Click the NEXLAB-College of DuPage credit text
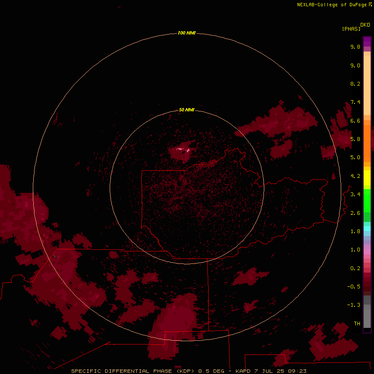 [334, 5]
